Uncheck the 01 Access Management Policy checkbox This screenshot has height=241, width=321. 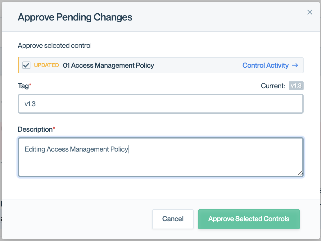(x=26, y=65)
